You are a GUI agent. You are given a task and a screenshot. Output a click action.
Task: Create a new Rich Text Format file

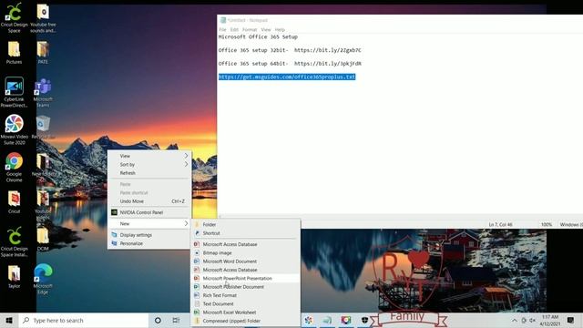tap(245, 295)
